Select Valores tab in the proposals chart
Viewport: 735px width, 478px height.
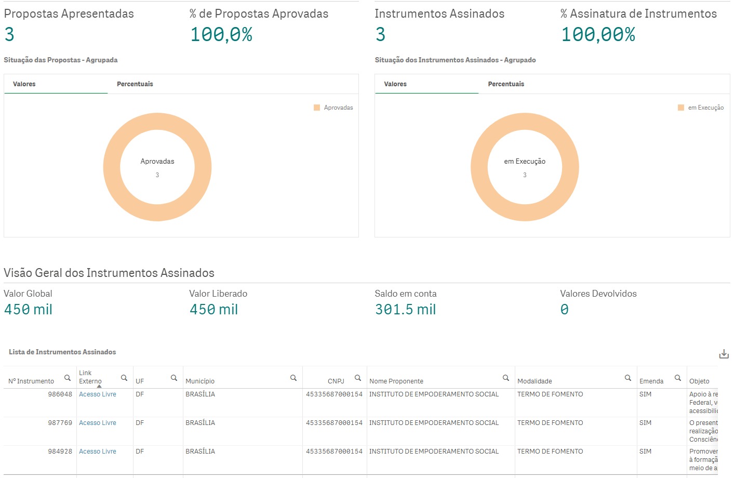(24, 84)
